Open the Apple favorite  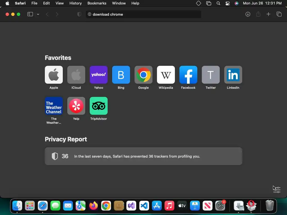[x=54, y=75]
